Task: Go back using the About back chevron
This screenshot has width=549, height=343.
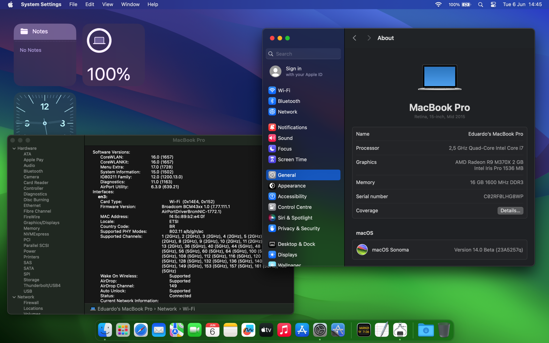Action: (x=355, y=38)
